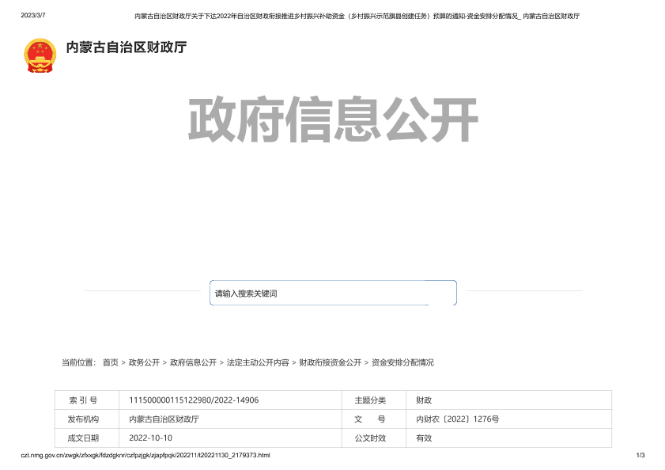Click the page title text in header
This screenshot has height=470, width=665.
coord(357,16)
